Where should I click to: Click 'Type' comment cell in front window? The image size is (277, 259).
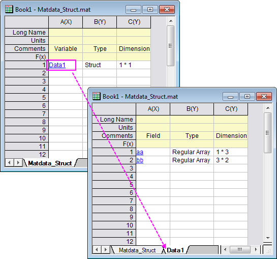pos(192,136)
